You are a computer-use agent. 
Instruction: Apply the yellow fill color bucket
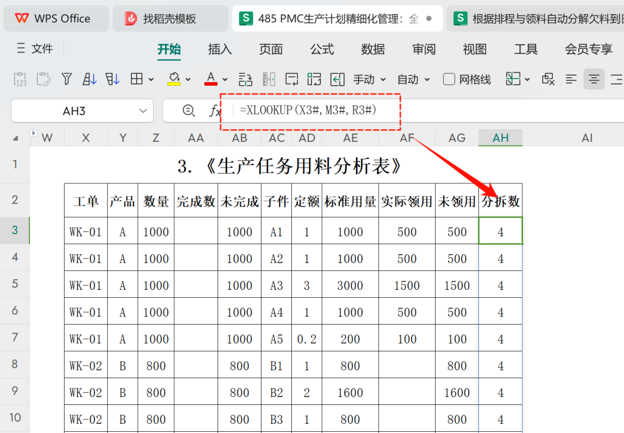[174, 79]
